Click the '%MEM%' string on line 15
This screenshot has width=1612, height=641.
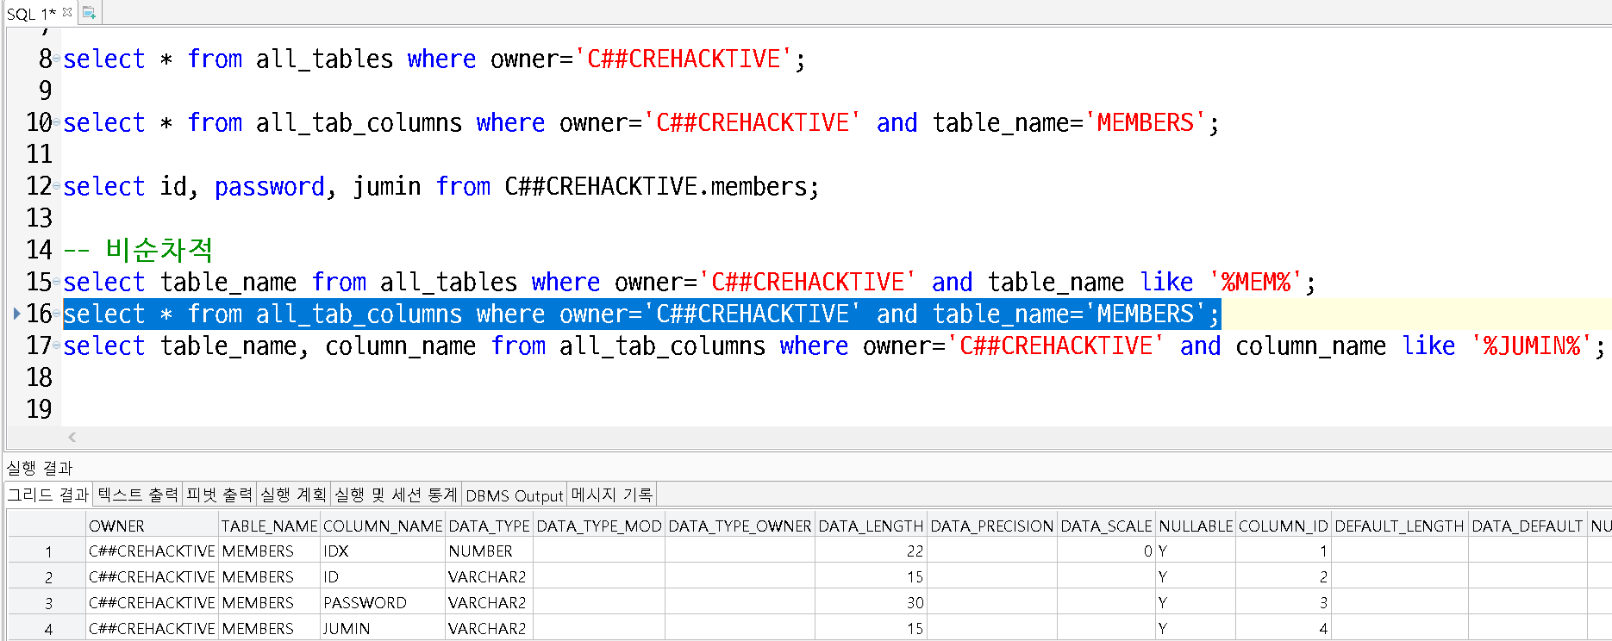coord(1256,282)
